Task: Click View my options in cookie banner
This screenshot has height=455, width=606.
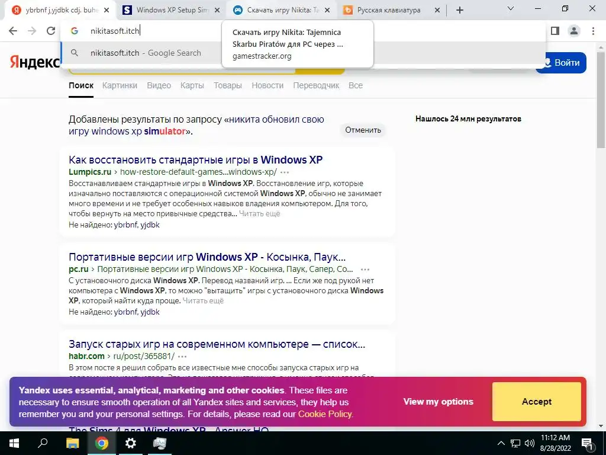Action: point(439,402)
